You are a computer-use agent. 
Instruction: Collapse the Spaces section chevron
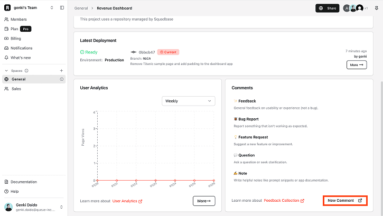[6, 70]
